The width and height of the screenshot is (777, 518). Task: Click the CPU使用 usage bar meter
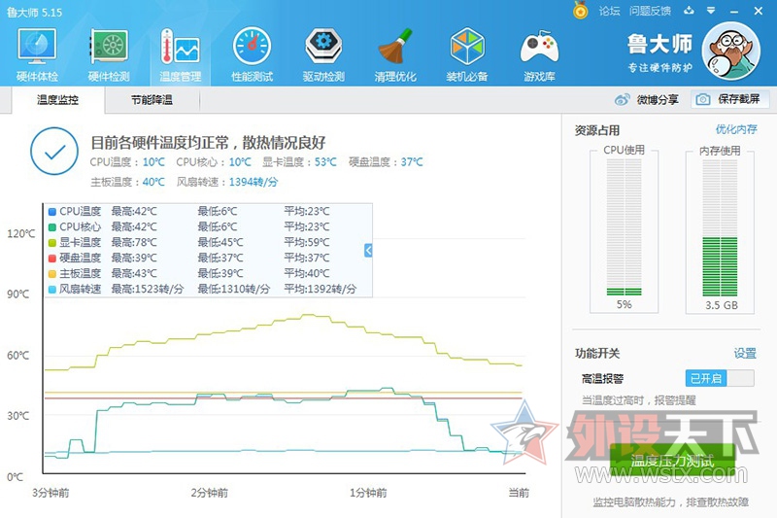[624, 227]
